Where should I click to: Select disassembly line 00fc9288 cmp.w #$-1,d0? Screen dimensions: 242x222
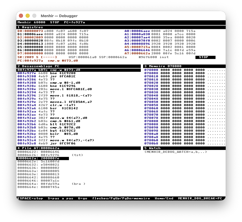tap(49, 83)
